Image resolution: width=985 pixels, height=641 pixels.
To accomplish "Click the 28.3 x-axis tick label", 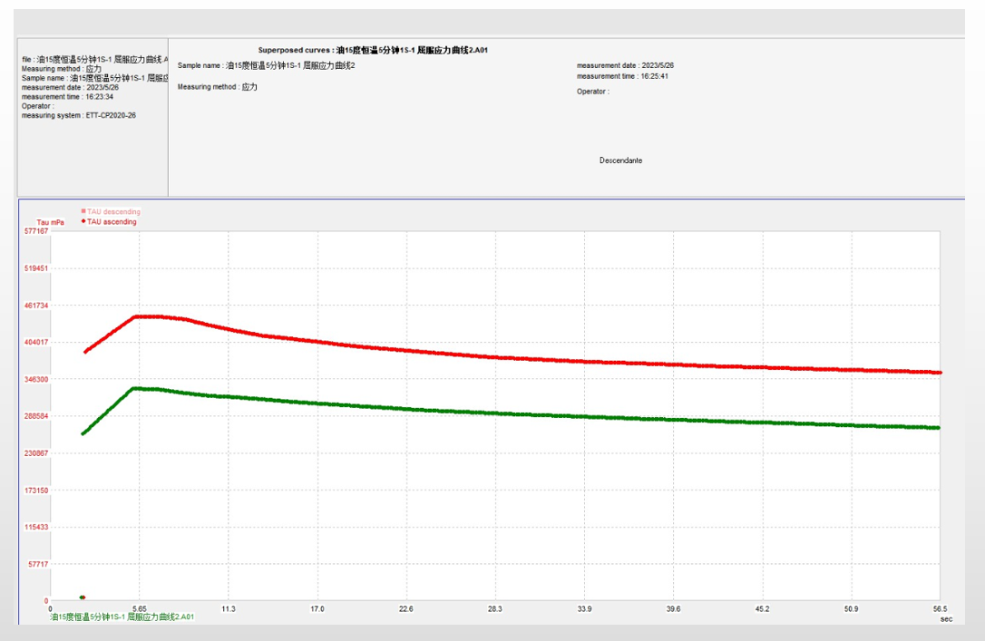I will point(494,609).
